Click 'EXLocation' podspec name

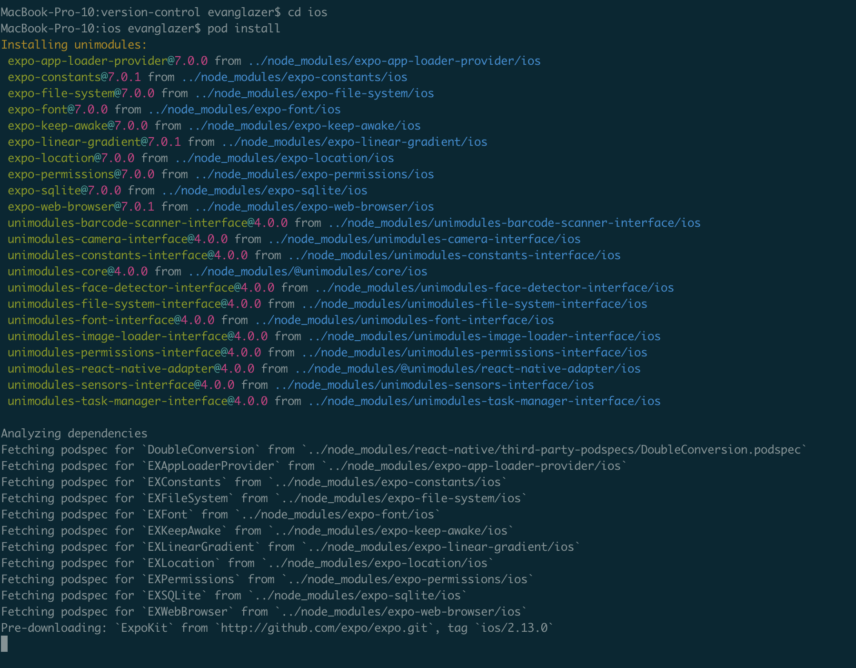(x=181, y=563)
